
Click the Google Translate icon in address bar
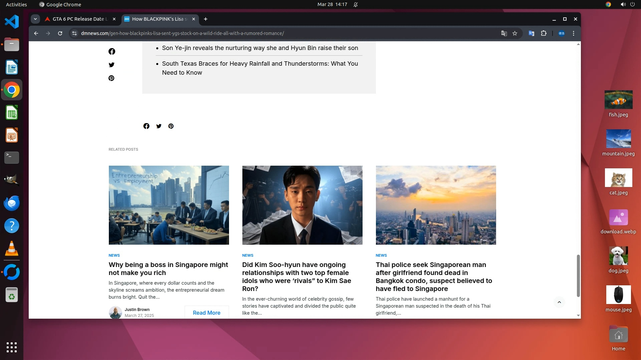[x=504, y=33]
